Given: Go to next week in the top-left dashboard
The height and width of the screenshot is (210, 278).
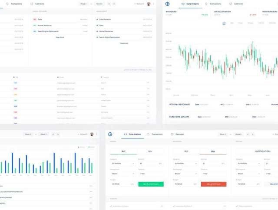Looking at the screenshot, I should pos(114,4).
